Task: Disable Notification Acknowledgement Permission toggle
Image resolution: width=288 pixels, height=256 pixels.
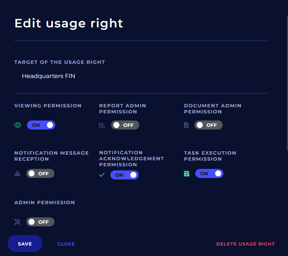Action: [x=124, y=175]
